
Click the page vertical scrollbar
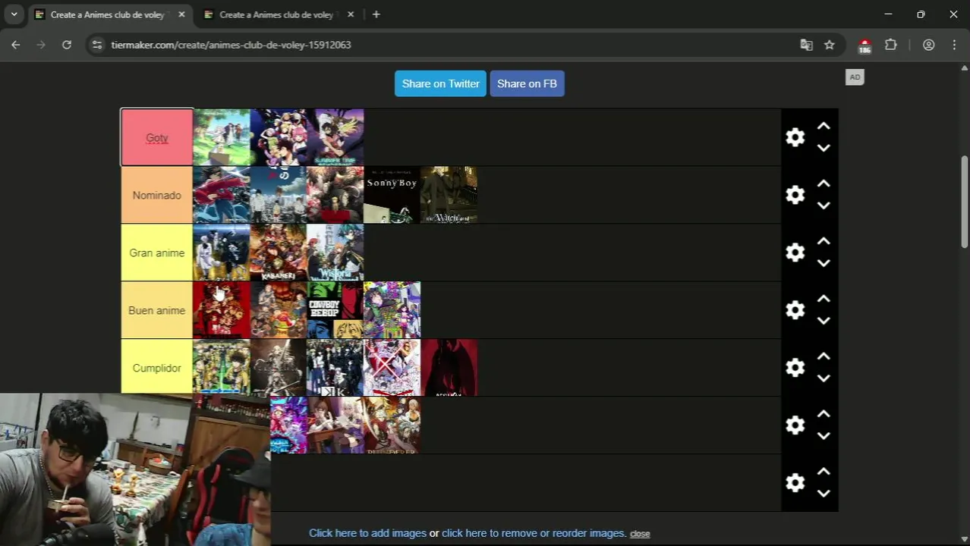click(x=965, y=201)
